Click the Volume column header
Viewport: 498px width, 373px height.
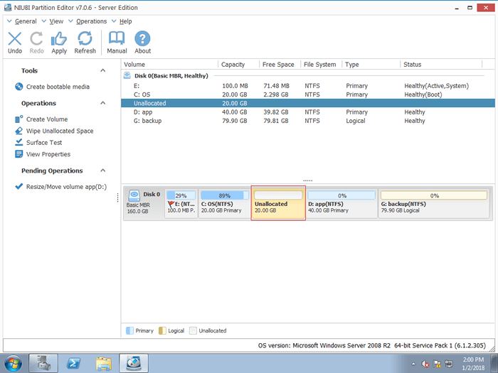coord(169,64)
